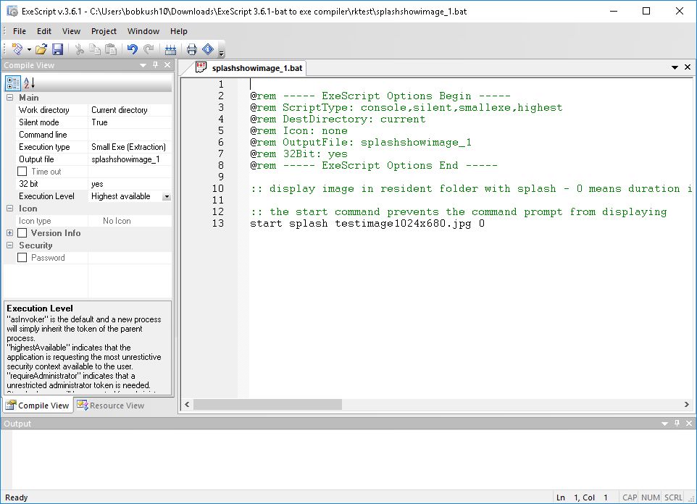Pin the Output panel
This screenshot has width=697, height=504.
tap(677, 424)
